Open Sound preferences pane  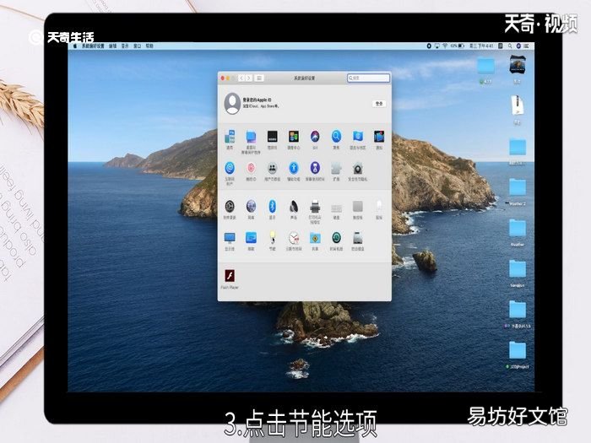tap(294, 207)
